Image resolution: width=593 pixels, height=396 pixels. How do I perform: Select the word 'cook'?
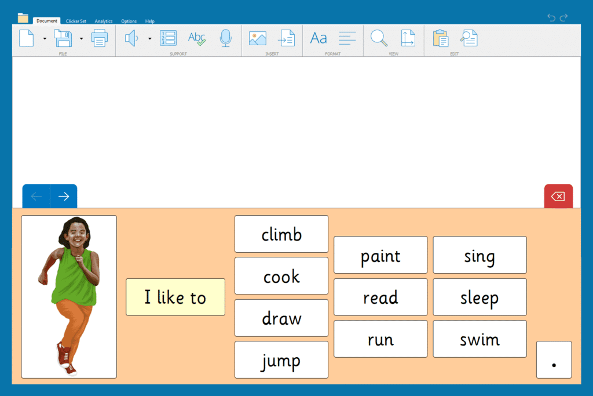point(281,276)
